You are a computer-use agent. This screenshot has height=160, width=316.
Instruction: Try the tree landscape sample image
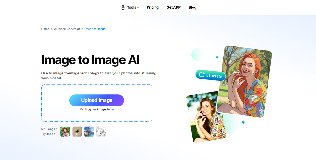[x=89, y=132]
